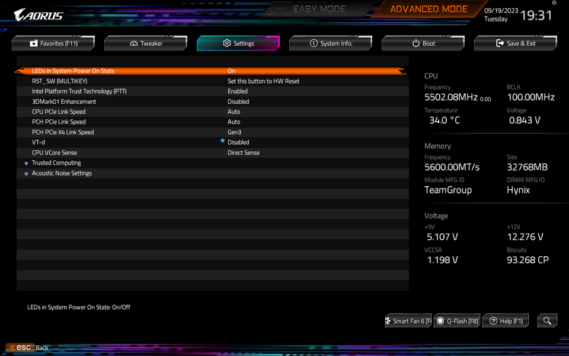
Task: Launch Q-Flash [F8] utility
Action: click(x=457, y=321)
